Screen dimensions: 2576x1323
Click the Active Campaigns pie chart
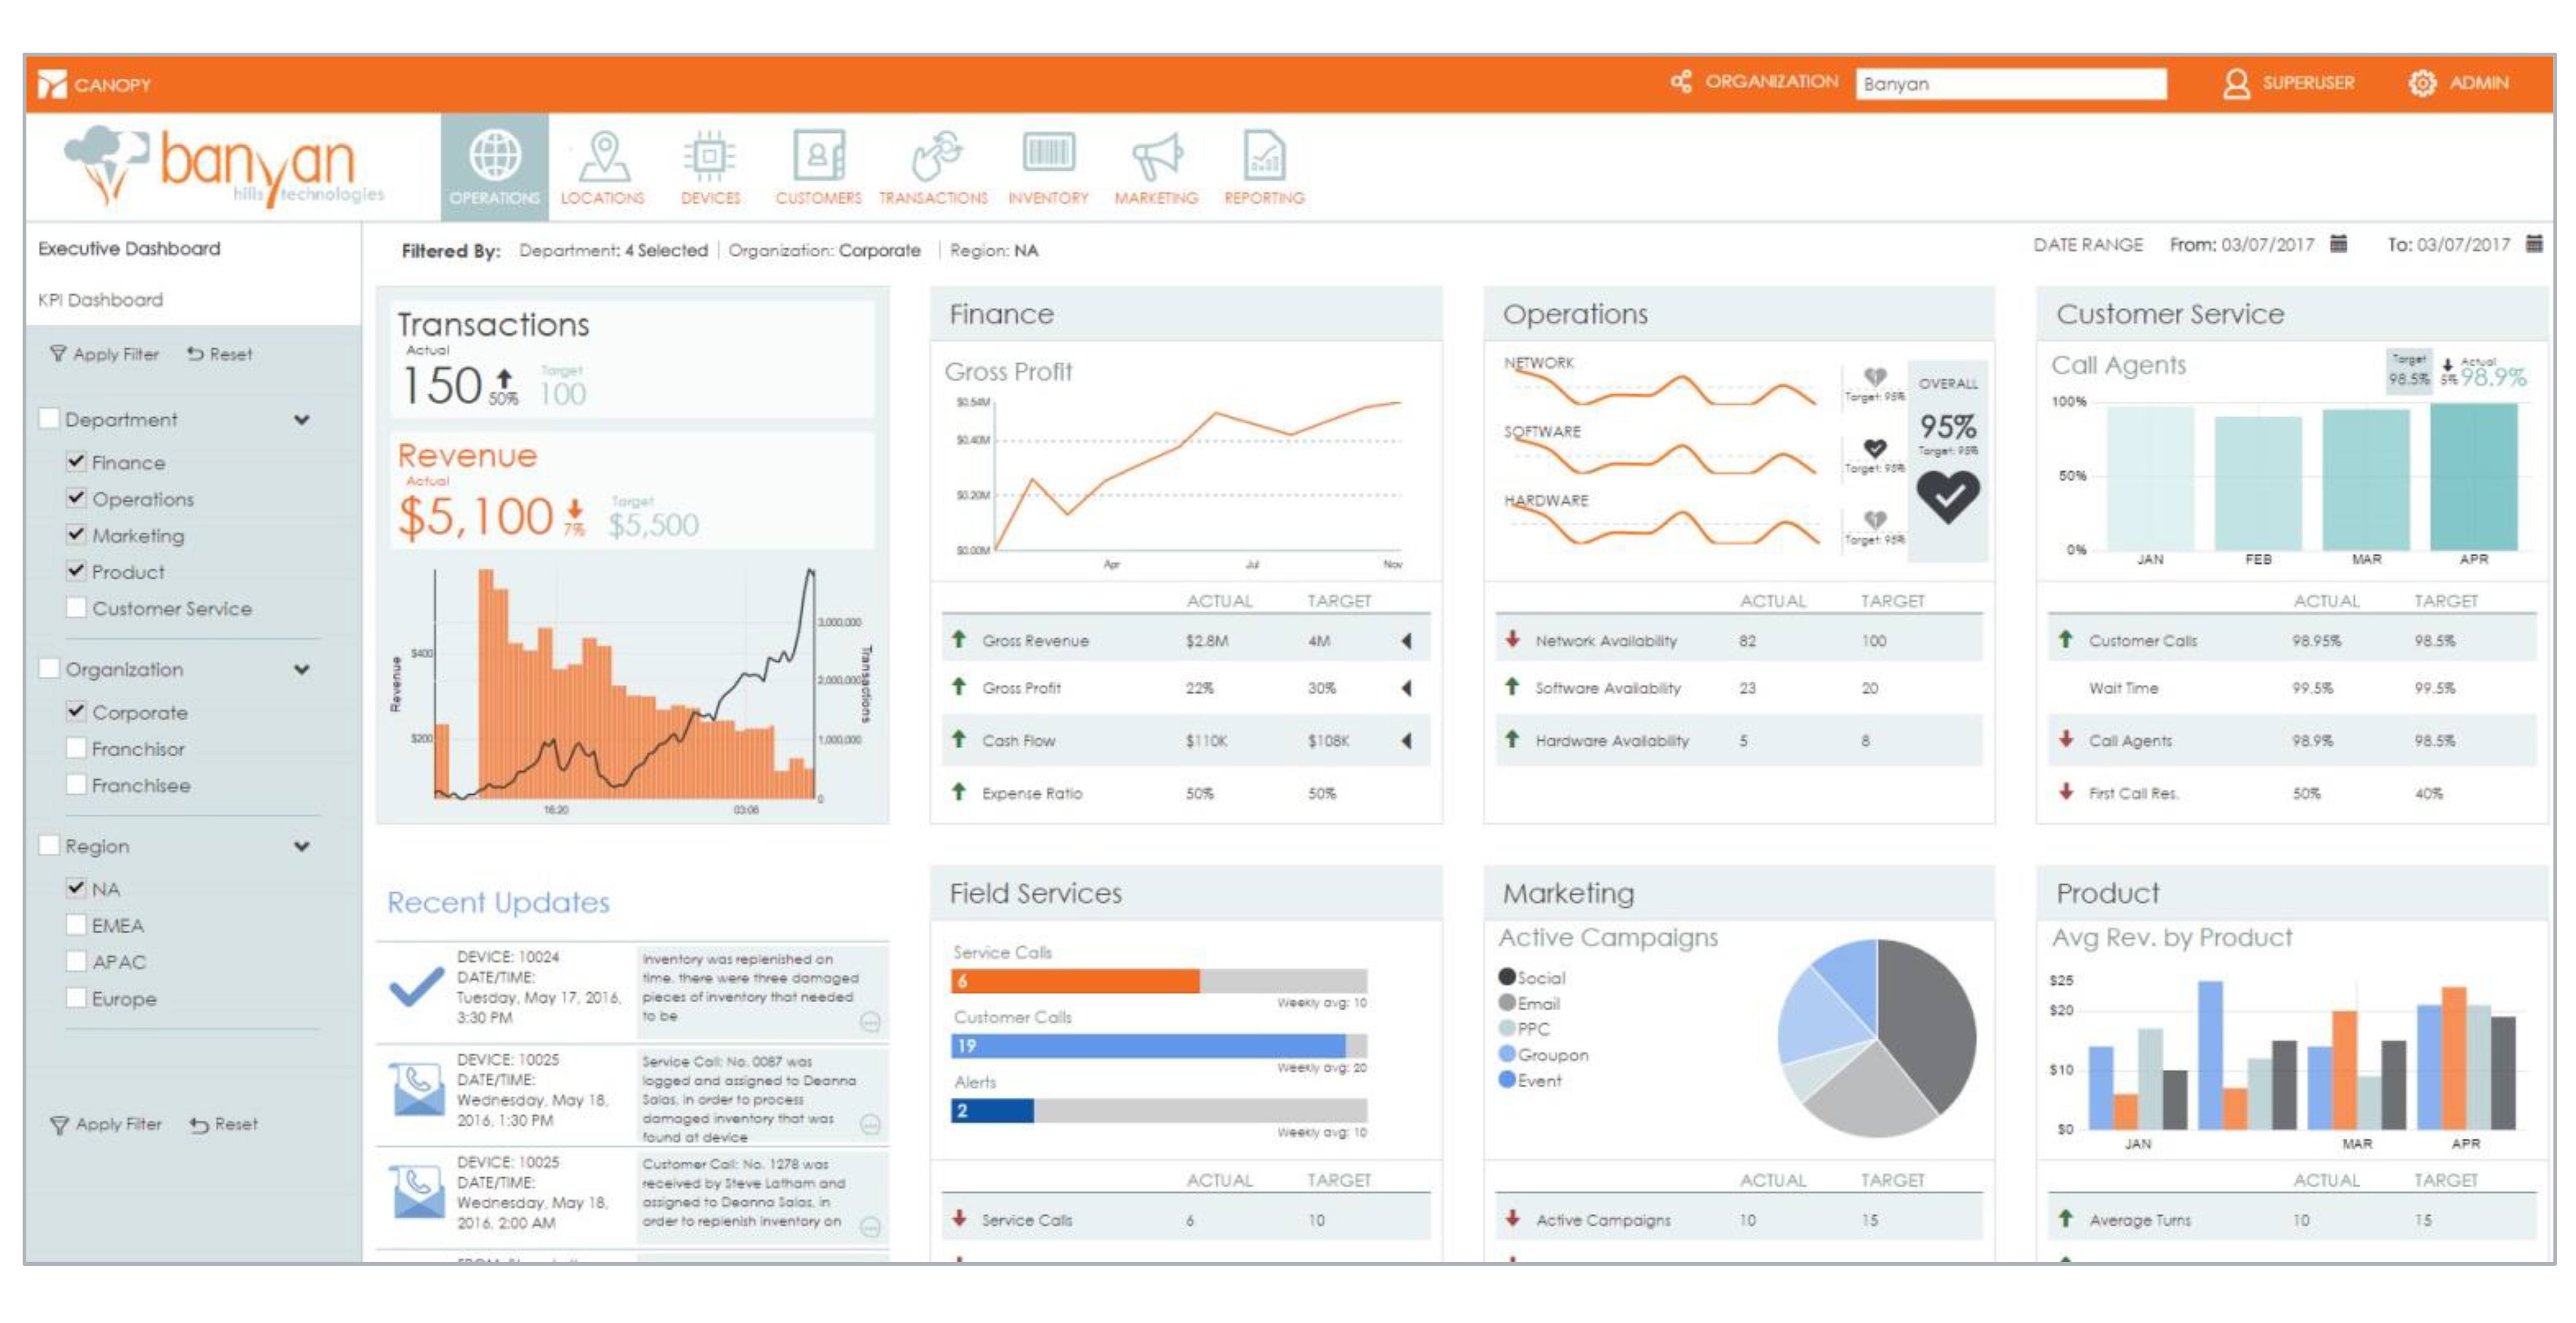point(1877,1038)
